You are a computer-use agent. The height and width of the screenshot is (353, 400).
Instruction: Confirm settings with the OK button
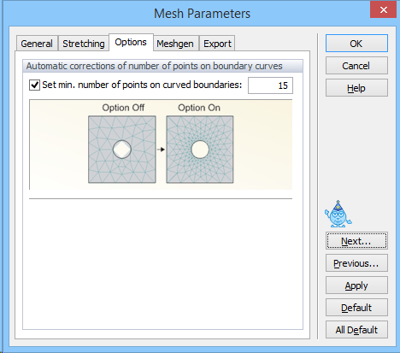[356, 44]
